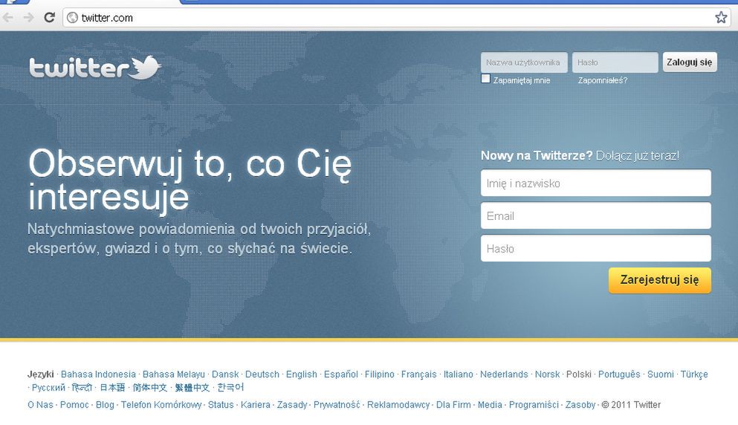Switch language to Bahasa Indonesia
The height and width of the screenshot is (425, 738).
[x=98, y=374]
